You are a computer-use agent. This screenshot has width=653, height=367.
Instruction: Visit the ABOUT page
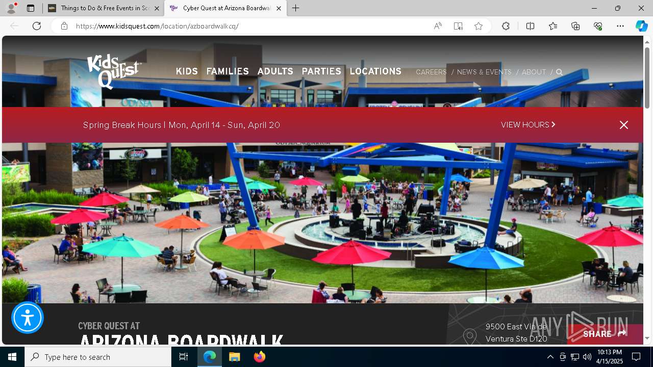(534, 72)
